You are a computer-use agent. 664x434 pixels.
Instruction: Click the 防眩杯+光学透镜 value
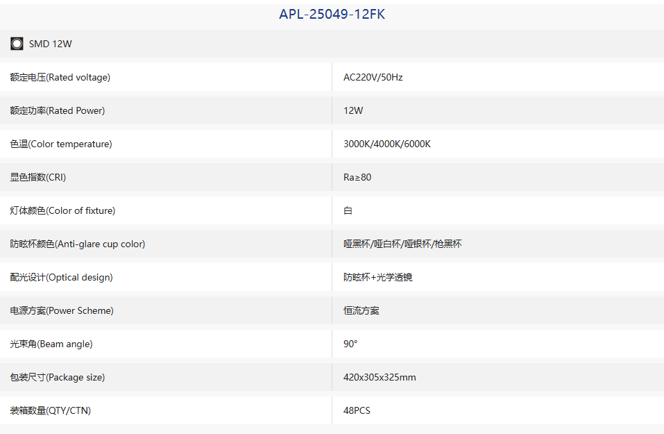pyautogui.click(x=377, y=277)
